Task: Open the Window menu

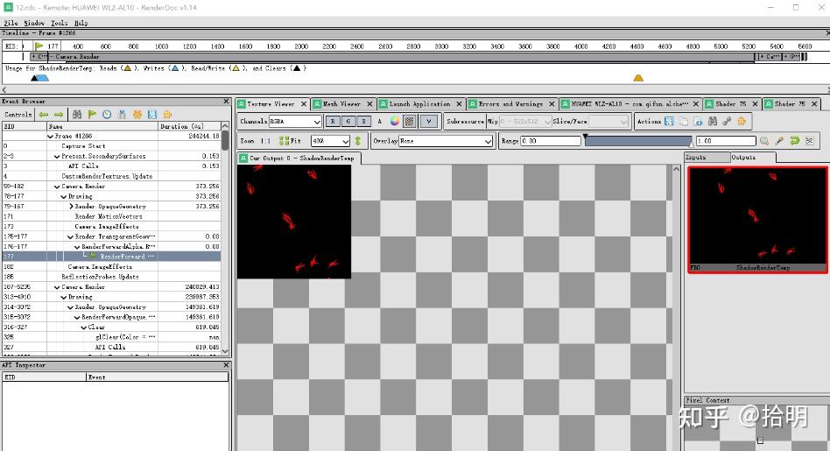Action: pos(34,23)
